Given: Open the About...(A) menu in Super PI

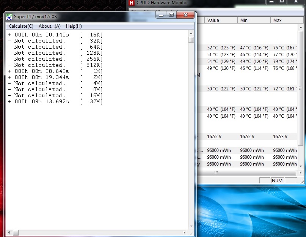Looking at the screenshot, I should (x=50, y=26).
